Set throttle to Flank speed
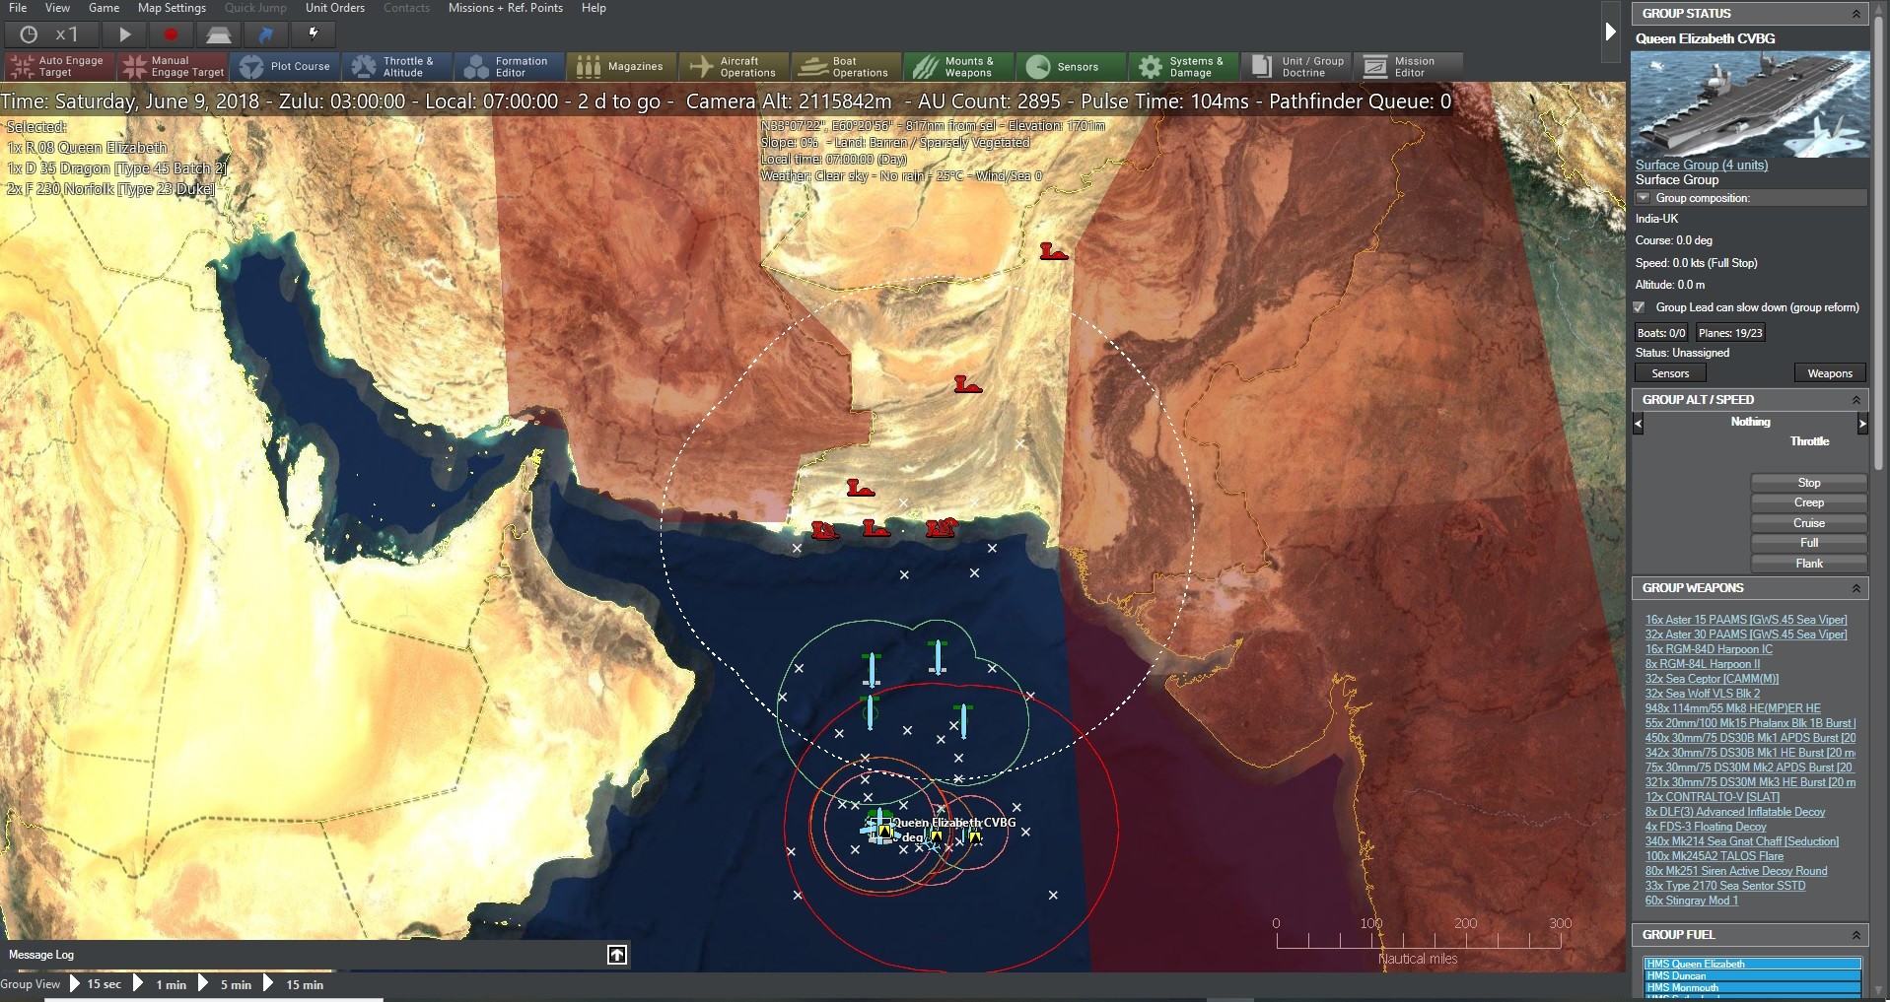This screenshot has width=1890, height=1002. (1809, 563)
